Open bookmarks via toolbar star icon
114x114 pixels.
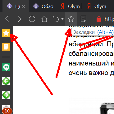pyautogui.click(x=71, y=19)
